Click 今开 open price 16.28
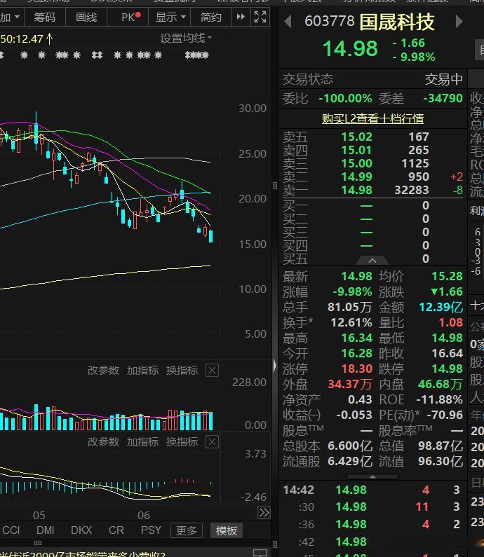The image size is (484, 557). pos(357,353)
